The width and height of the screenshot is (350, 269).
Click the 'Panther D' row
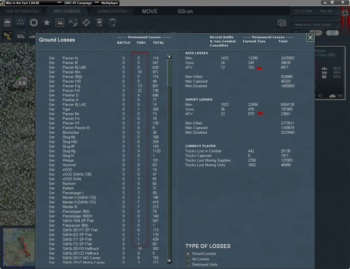click(104, 95)
